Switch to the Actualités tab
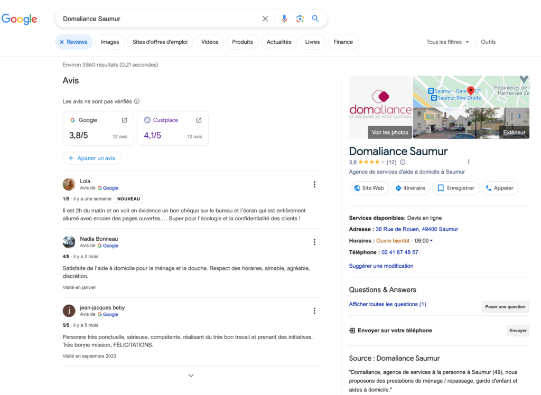Image resolution: width=541 pixels, height=395 pixels. (279, 42)
